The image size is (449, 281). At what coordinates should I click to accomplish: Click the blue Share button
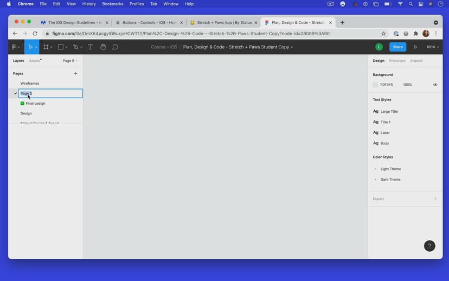coord(397,47)
